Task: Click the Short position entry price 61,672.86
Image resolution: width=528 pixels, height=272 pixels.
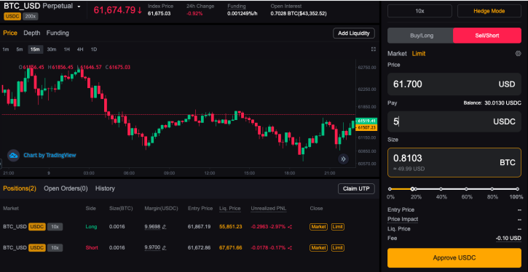Action: (x=199, y=248)
